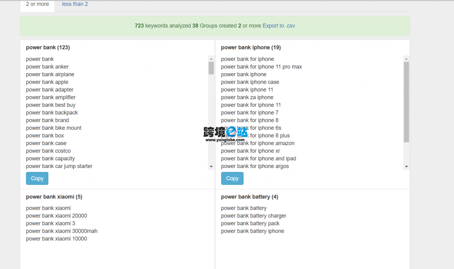The height and width of the screenshot is (269, 454).
Task: Copy the power bank keyword group
Action: click(x=37, y=179)
